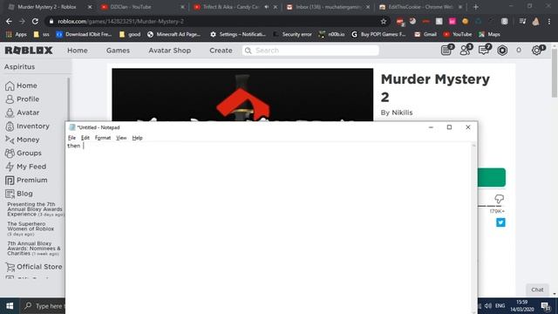This screenshot has height=314, width=558.
Task: Click the ROBLOX logo
Action: click(29, 51)
